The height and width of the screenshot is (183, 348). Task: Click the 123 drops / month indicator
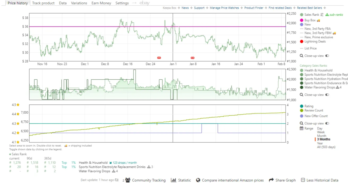[x=125, y=163]
